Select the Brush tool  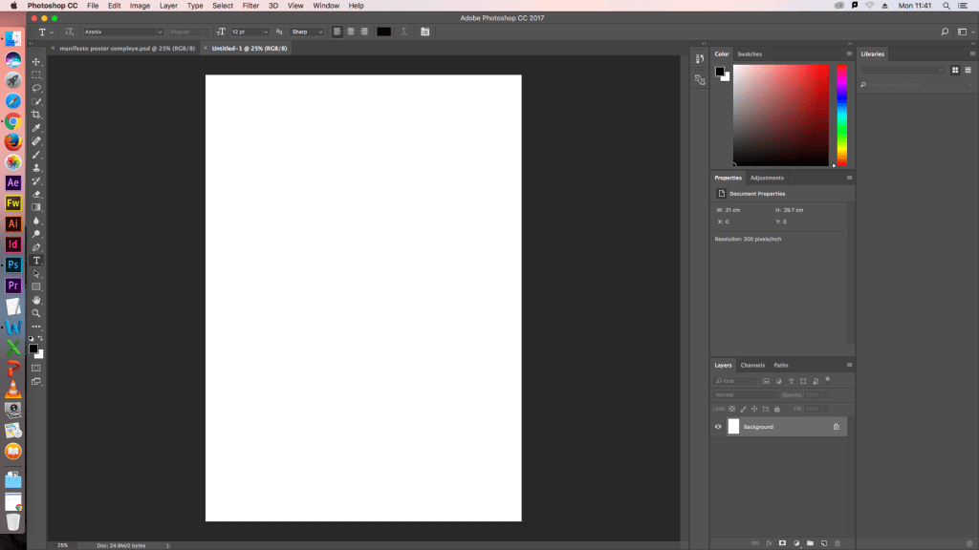[36, 155]
